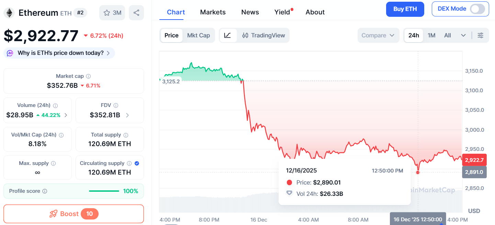Click the share icon button
This screenshot has width=495, height=225.
pyautogui.click(x=136, y=13)
